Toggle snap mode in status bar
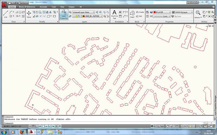The width and height of the screenshot is (217, 135). pos(30,126)
